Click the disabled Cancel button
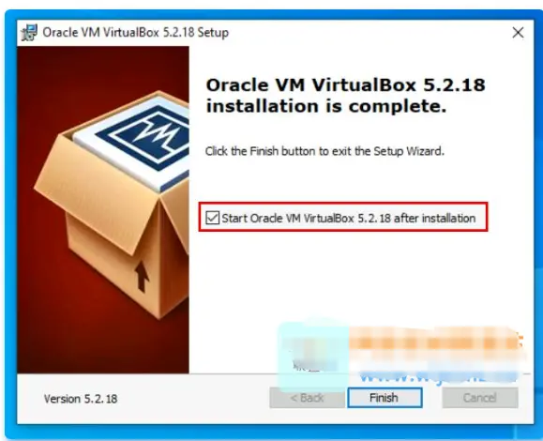The image size is (543, 441). pos(480,398)
